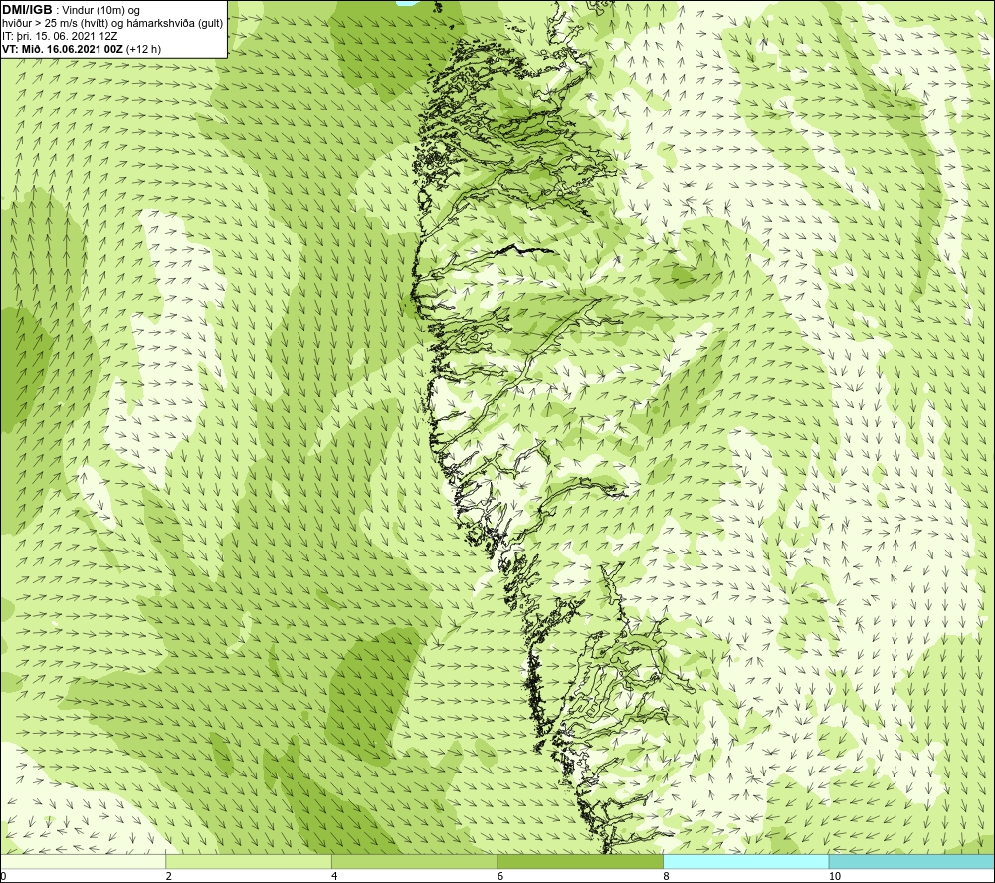Viewport: 995px width, 883px height.
Task: Click the scale label '10'
Action: [835, 876]
